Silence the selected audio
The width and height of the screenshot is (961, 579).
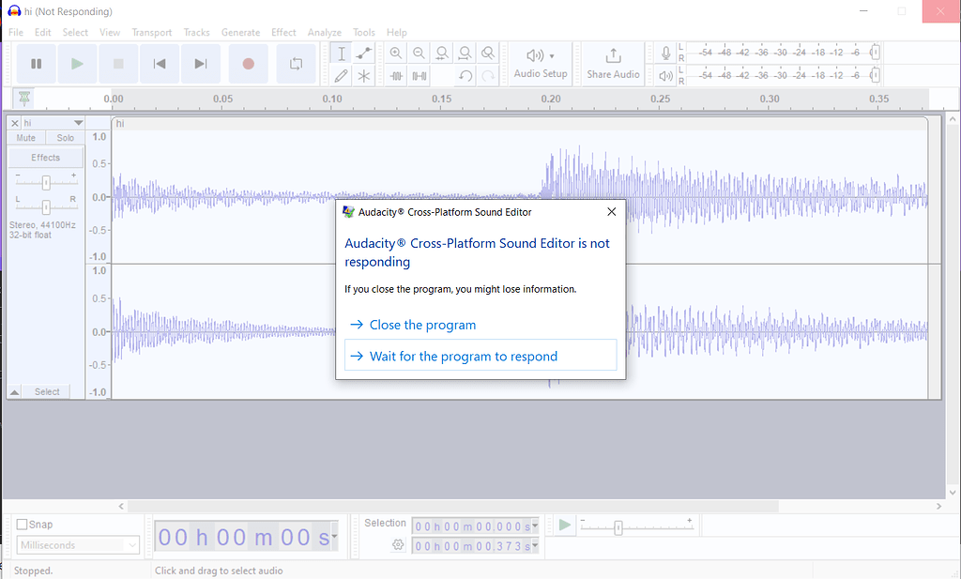[419, 75]
